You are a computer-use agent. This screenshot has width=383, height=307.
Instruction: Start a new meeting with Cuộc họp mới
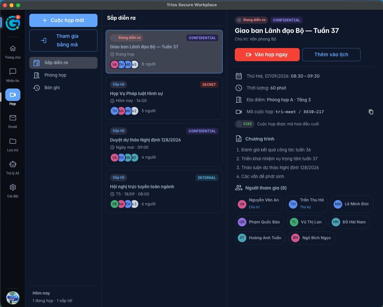click(x=63, y=20)
